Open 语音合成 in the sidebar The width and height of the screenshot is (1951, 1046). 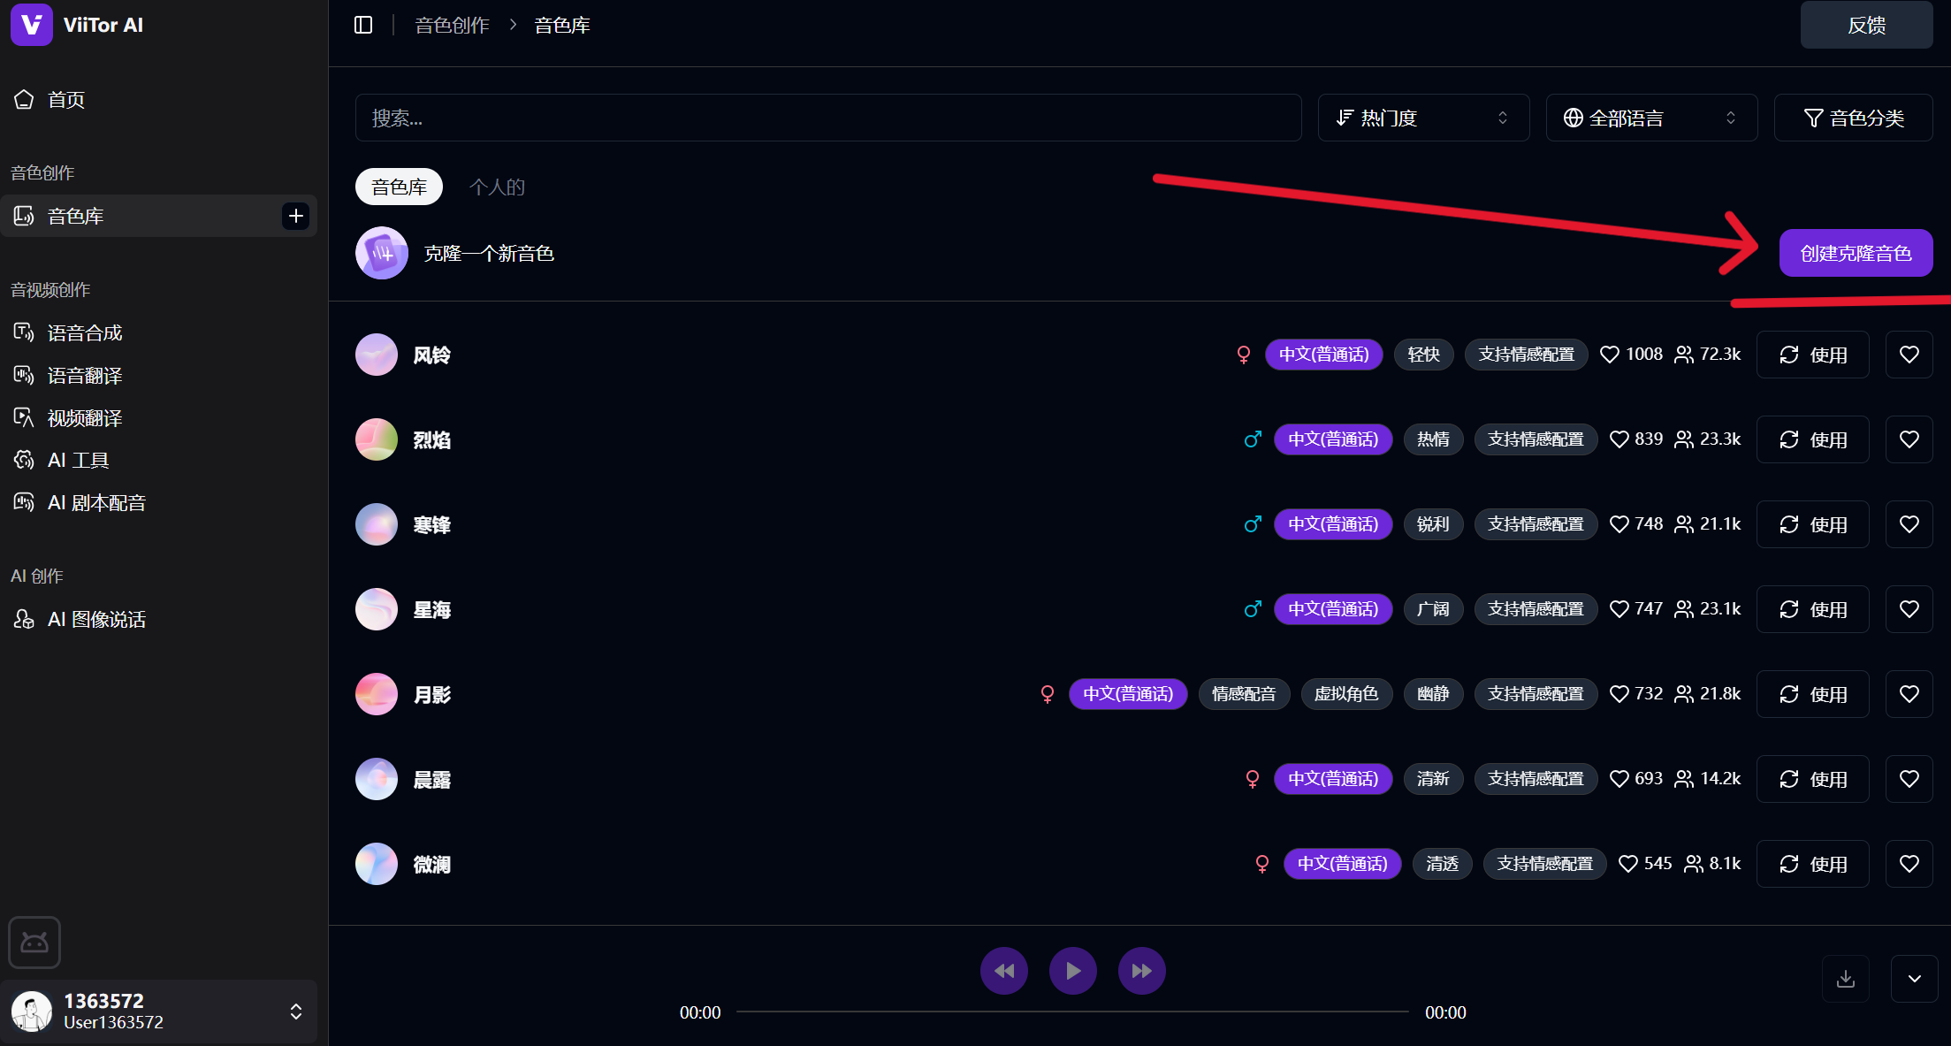(85, 333)
